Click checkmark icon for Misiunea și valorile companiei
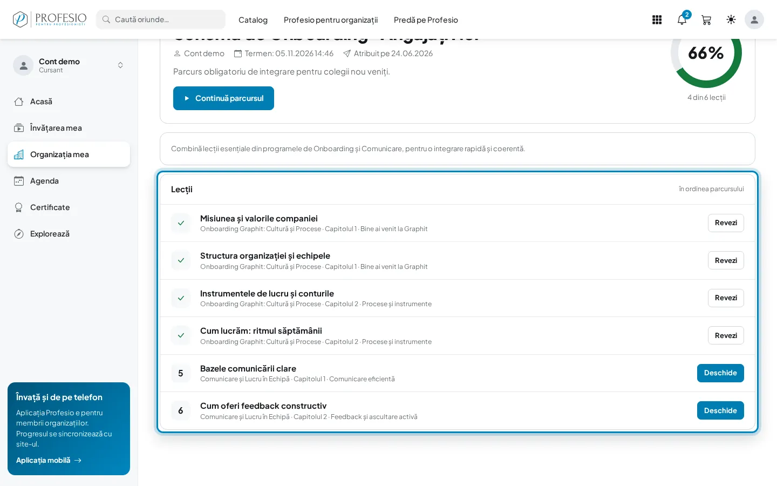The image size is (777, 486). click(x=181, y=223)
